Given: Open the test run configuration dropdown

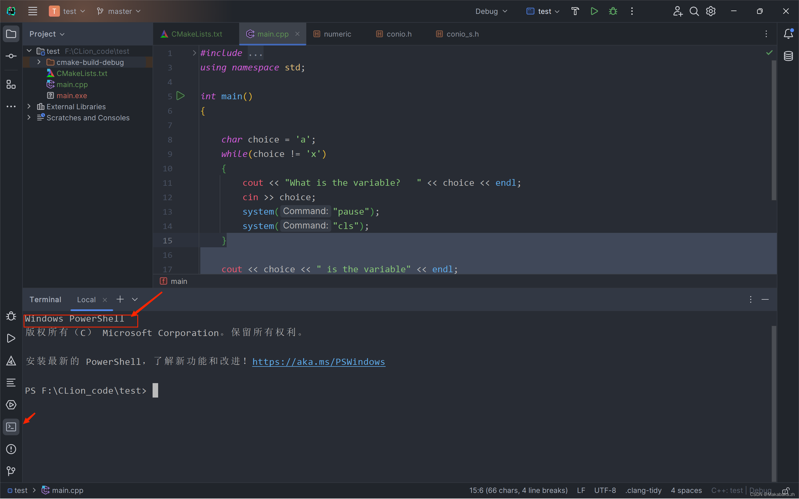Looking at the screenshot, I should click(x=543, y=11).
